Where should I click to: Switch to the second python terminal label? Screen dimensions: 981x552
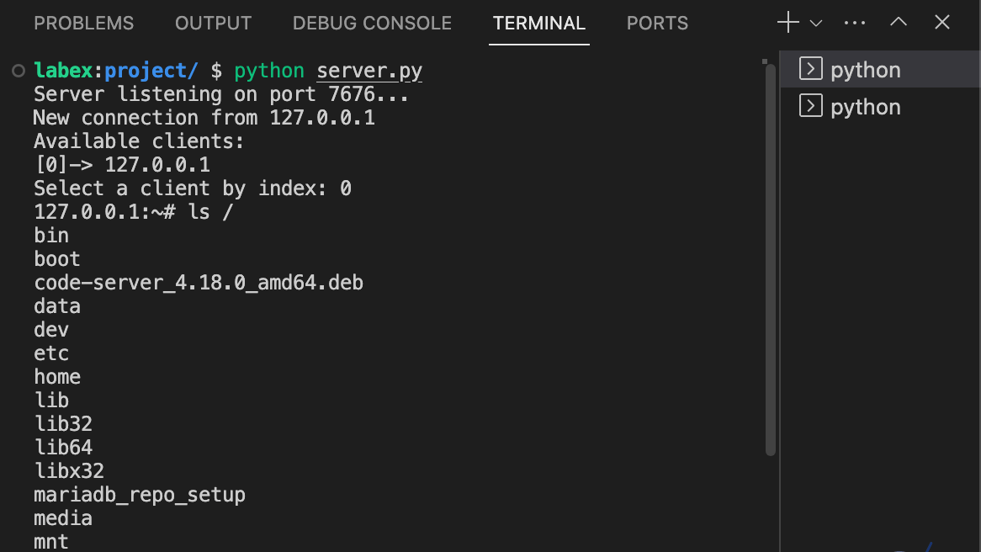(x=865, y=107)
